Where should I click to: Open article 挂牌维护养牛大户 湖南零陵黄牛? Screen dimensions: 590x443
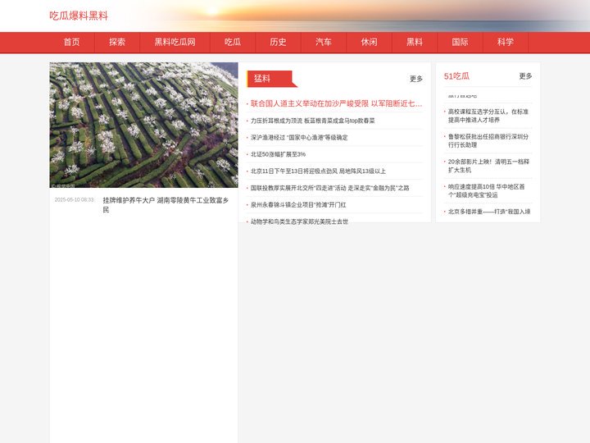pyautogui.click(x=166, y=205)
